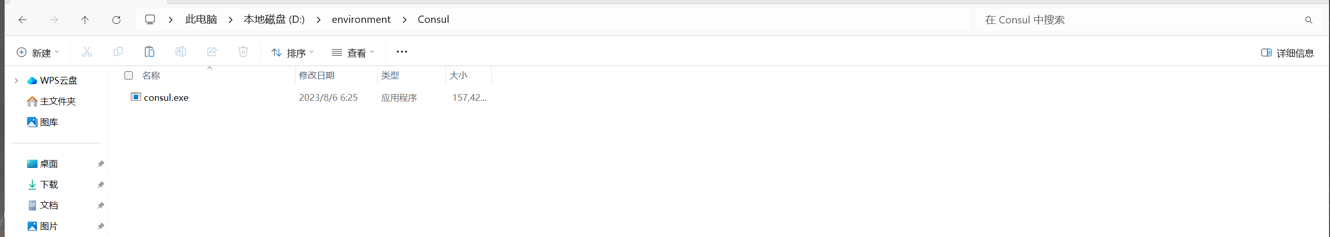The width and height of the screenshot is (1330, 237).
Task: Click the Delete trash icon
Action: (x=243, y=52)
